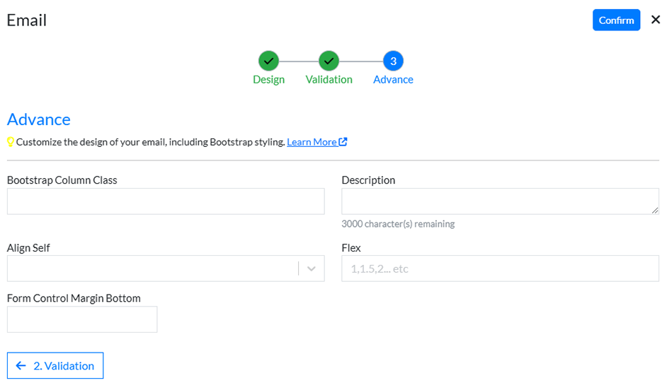Click the Validation step checkmark circle
This screenshot has height=390, width=667.
(x=329, y=61)
